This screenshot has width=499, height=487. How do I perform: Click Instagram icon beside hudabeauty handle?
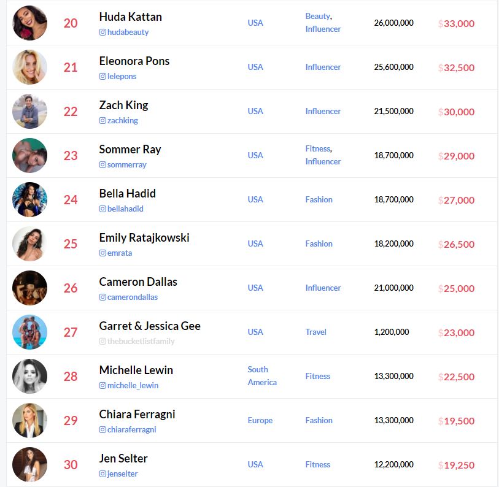[x=103, y=33]
